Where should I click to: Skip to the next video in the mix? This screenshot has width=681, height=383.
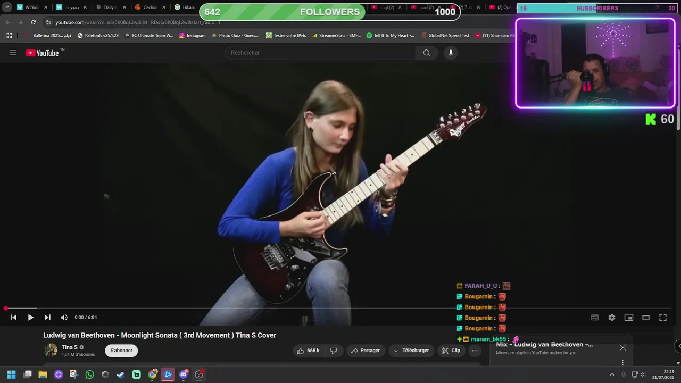click(x=47, y=317)
